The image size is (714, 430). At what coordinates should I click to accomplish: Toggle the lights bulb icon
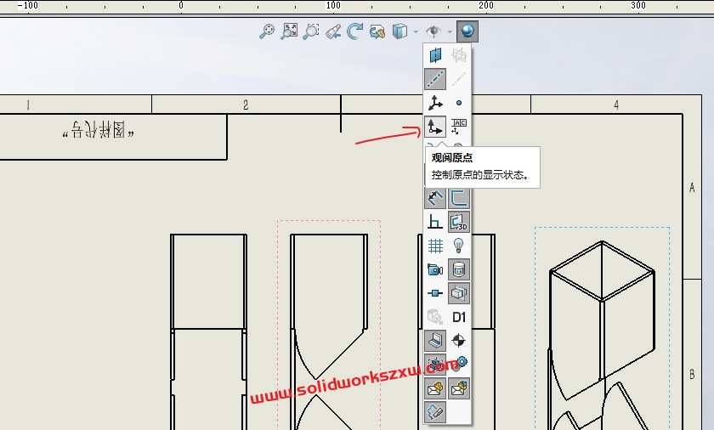click(x=459, y=246)
